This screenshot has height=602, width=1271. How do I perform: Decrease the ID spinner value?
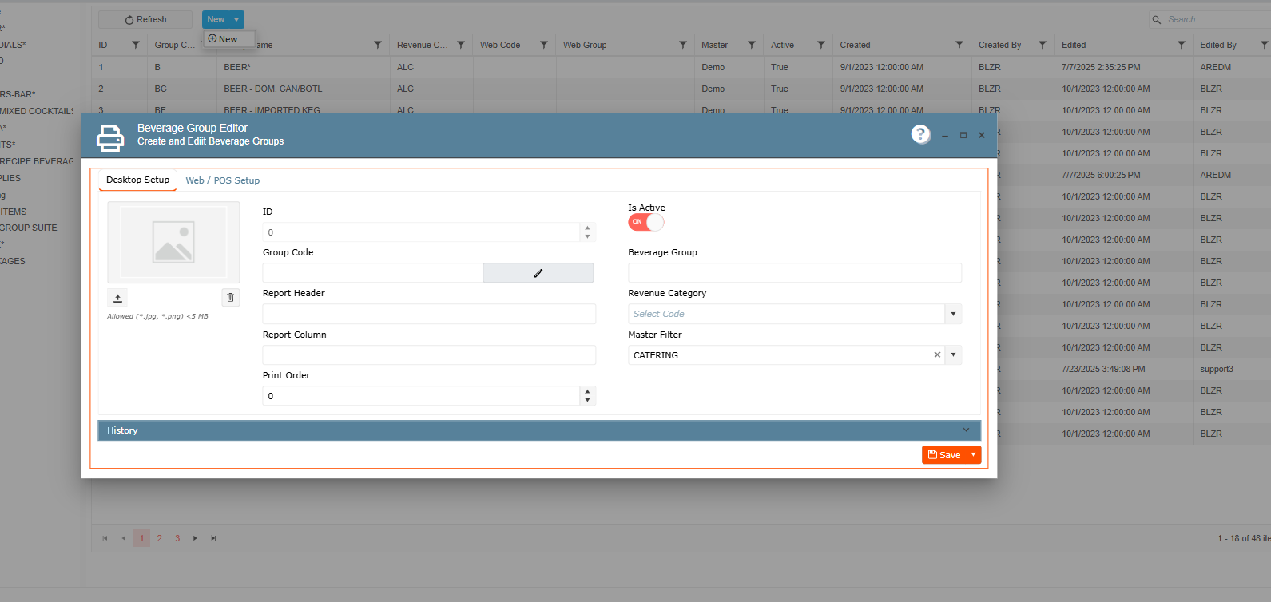(x=587, y=236)
